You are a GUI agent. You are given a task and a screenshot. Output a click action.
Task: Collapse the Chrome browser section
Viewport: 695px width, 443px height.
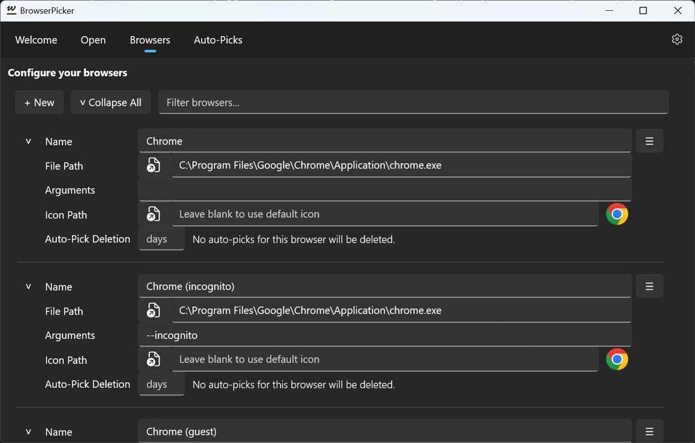click(28, 141)
